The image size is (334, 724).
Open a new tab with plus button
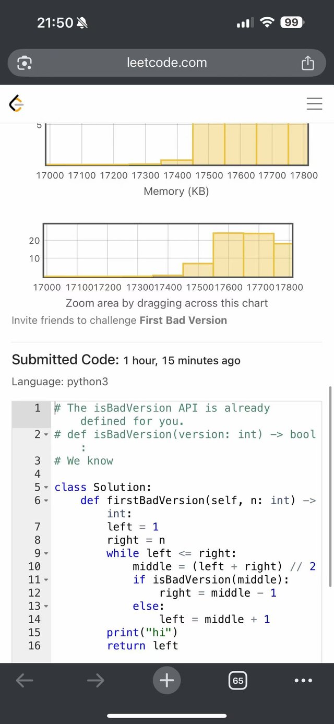click(167, 680)
